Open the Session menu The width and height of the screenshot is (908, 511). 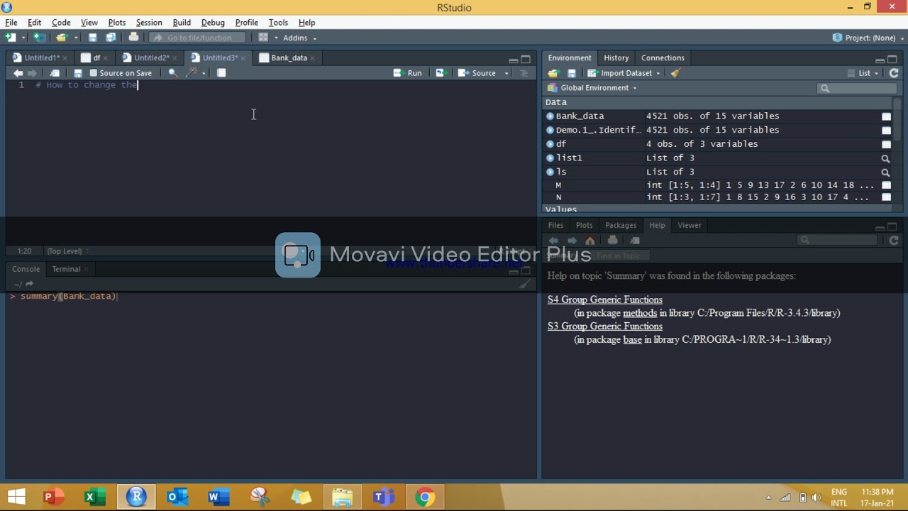tap(149, 23)
